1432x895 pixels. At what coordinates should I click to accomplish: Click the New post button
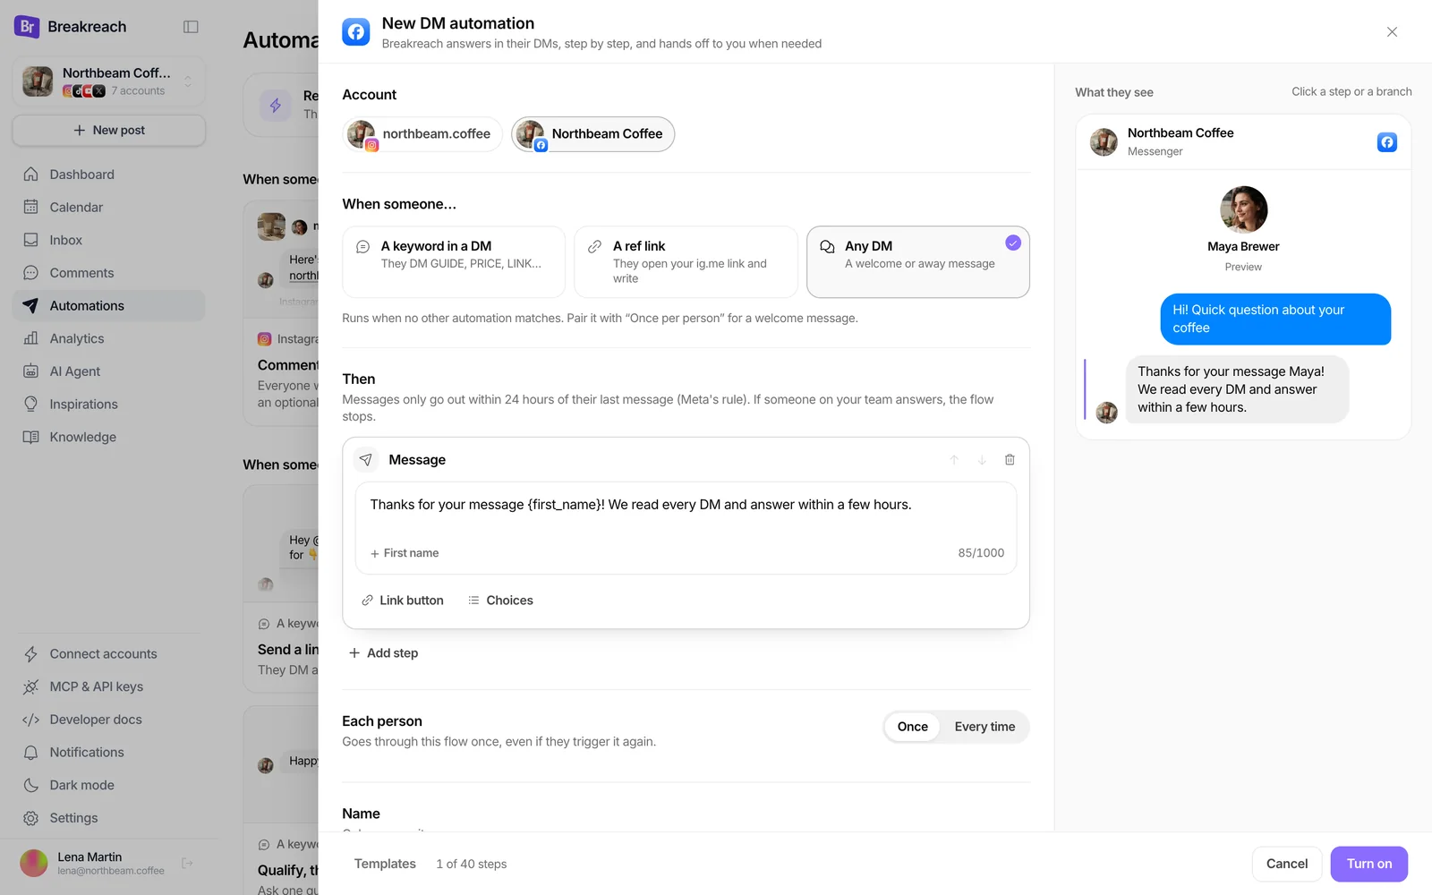tap(108, 131)
